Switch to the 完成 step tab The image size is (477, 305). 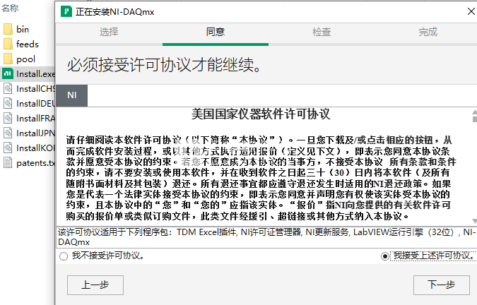(x=428, y=32)
